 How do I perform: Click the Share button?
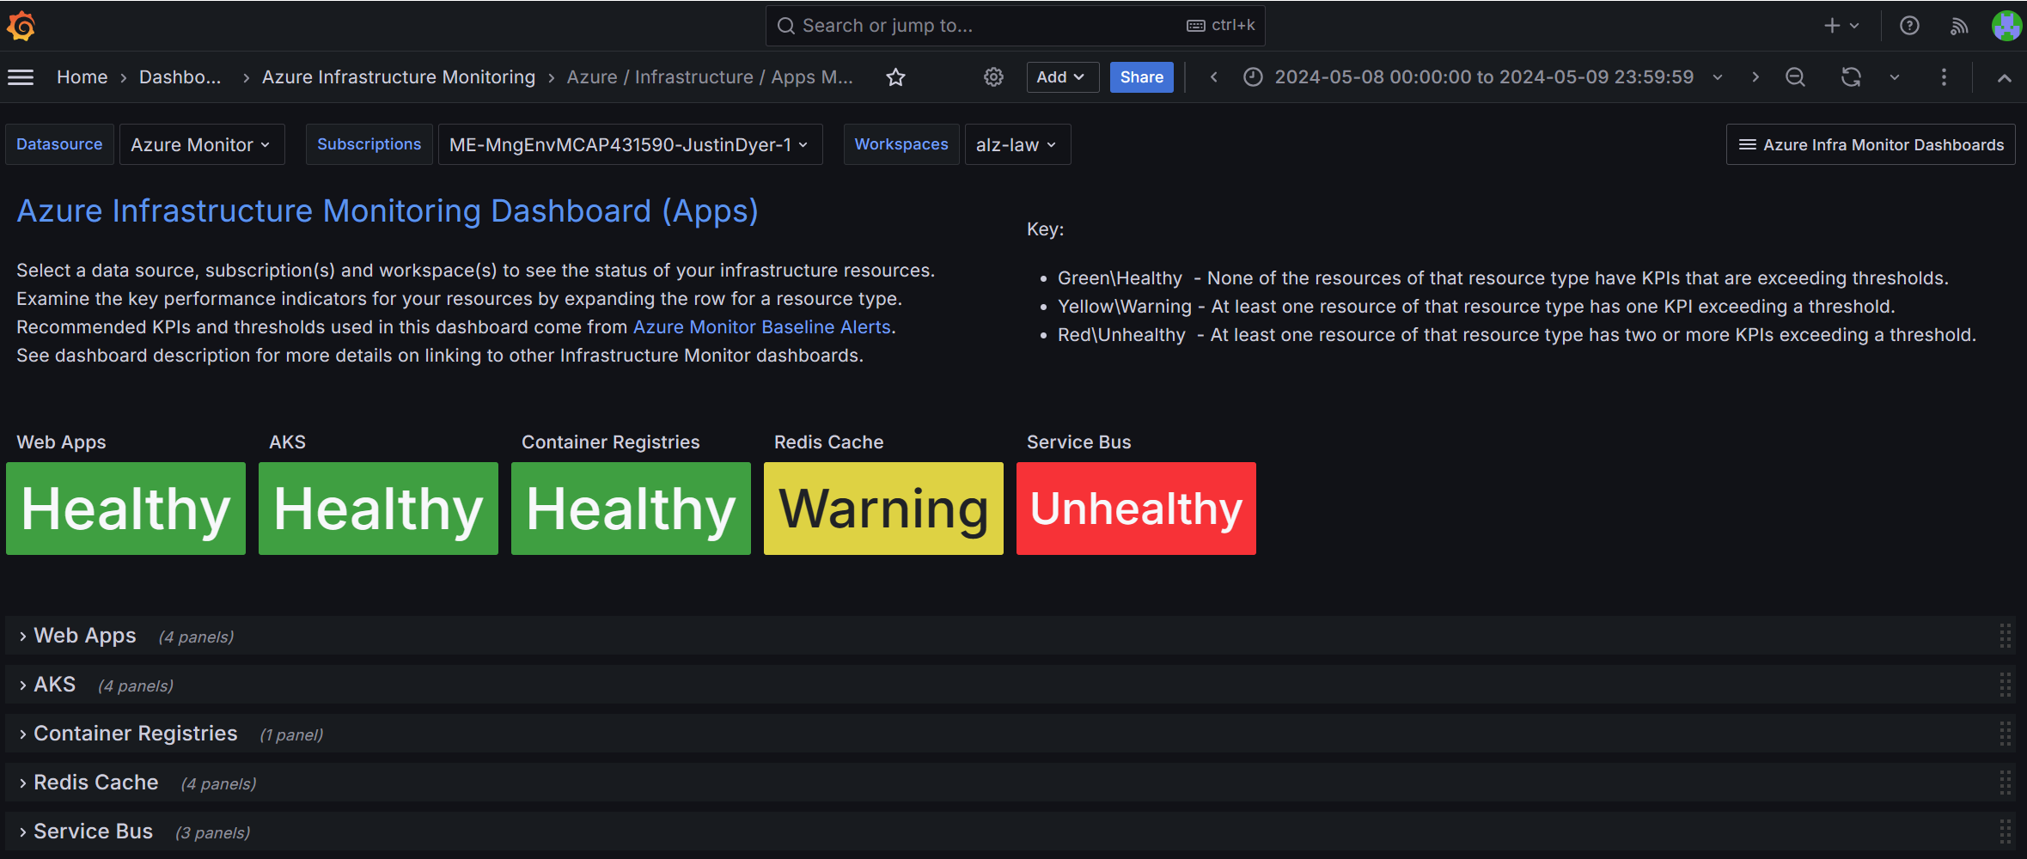tap(1141, 77)
